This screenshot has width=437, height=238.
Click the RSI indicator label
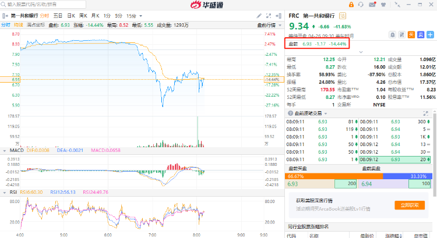(13, 192)
